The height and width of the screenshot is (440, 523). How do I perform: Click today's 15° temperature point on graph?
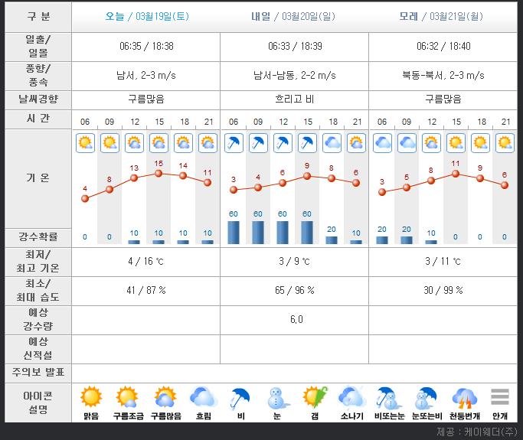(159, 173)
